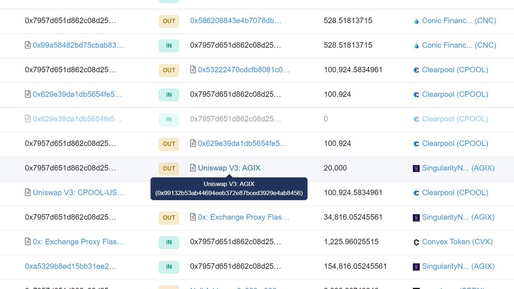514x289 pixels.
Task: Open the Uniswap V3: AGIX link
Action: click(x=229, y=168)
